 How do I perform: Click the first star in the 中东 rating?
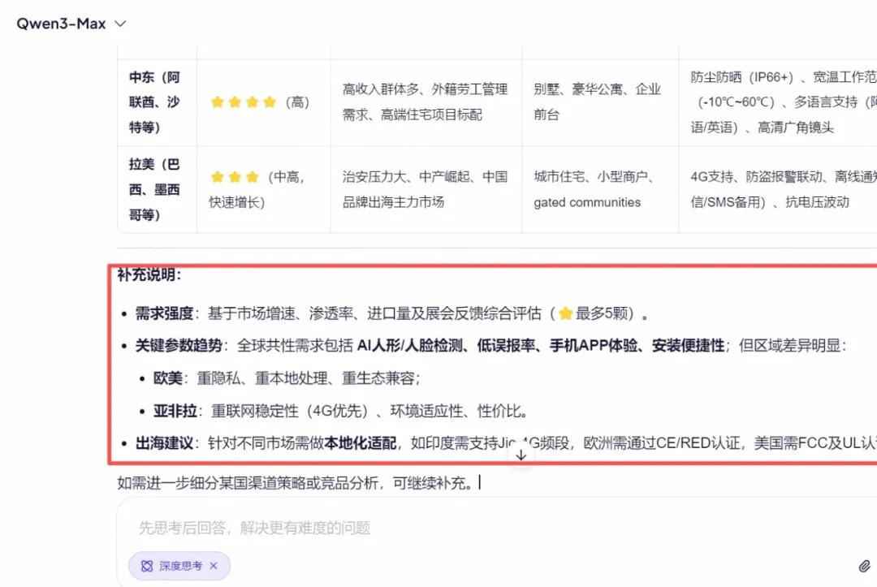[217, 101]
